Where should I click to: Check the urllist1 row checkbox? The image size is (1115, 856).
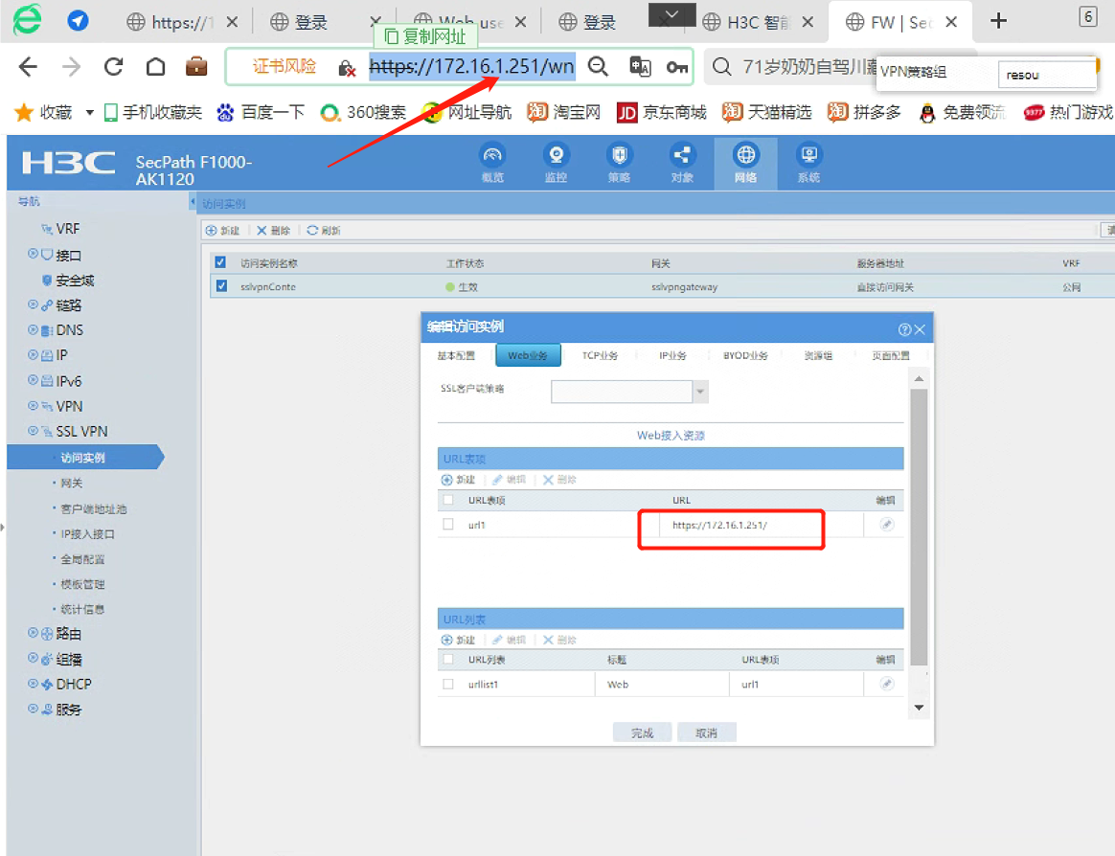(x=448, y=684)
